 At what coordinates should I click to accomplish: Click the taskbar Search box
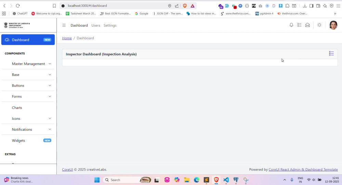coord(127,180)
